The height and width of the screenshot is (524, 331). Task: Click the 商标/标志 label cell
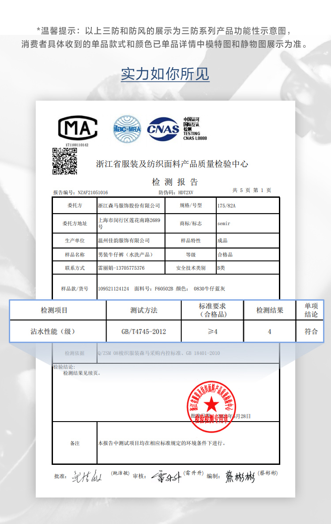[x=191, y=223]
